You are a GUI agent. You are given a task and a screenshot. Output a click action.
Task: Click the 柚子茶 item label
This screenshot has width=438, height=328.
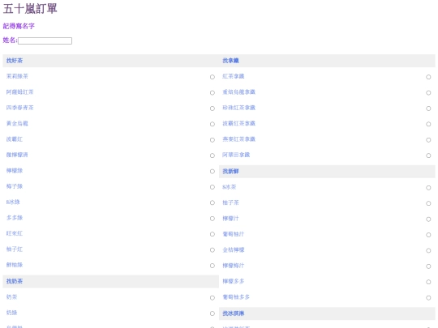point(230,202)
